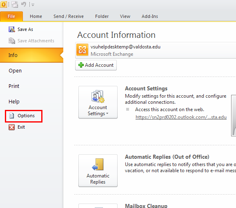This screenshot has height=208, width=236.
Task: Click the Add Account button
Action: point(96,65)
